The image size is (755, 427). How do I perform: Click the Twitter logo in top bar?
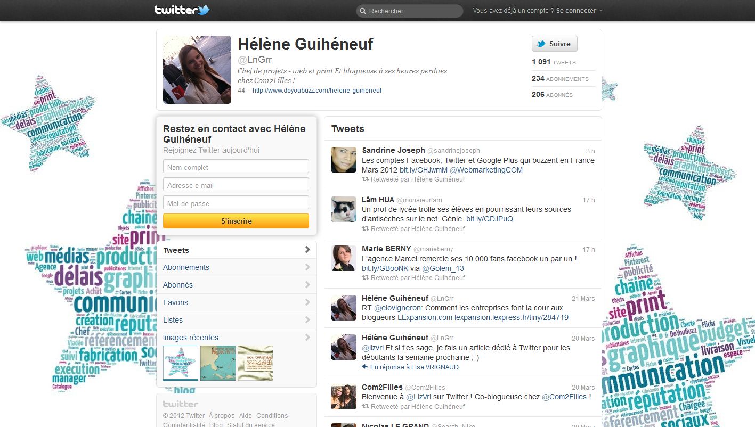[x=183, y=10]
